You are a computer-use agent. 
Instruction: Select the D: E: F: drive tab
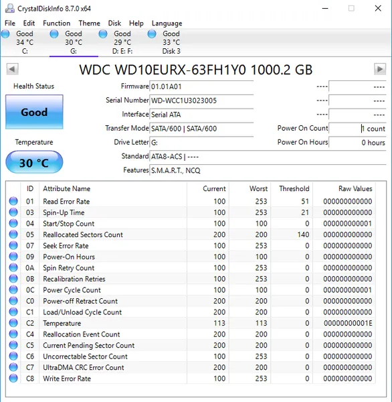pos(122,42)
